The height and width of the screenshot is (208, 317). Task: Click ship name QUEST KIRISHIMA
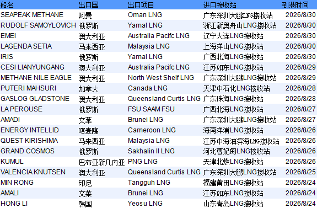[29, 141]
